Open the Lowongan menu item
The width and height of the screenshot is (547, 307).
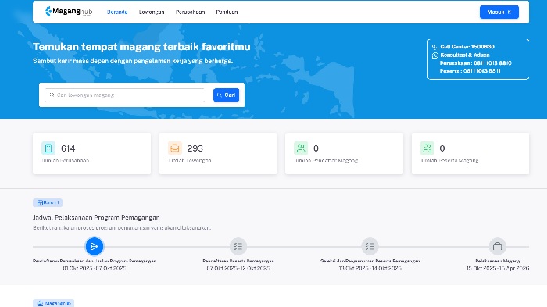pos(152,12)
